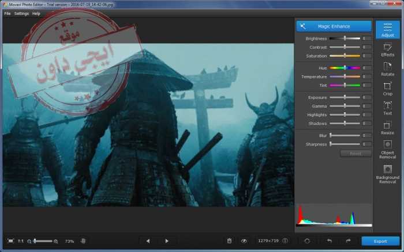404x252 pixels.
Task: Click the Reset button
Action: click(x=356, y=154)
